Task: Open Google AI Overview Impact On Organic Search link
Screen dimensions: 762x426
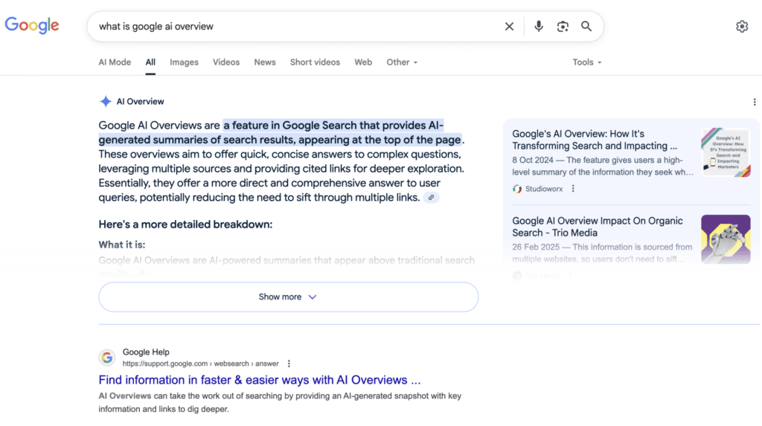Action: 598,227
